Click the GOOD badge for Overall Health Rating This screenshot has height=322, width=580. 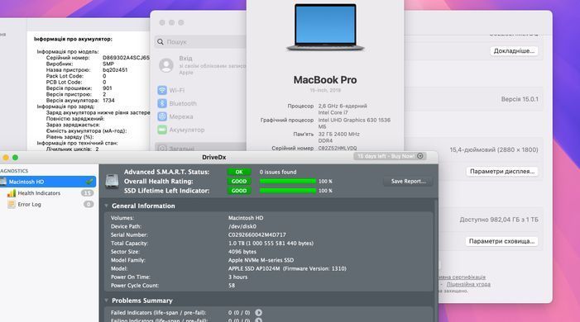239,182
